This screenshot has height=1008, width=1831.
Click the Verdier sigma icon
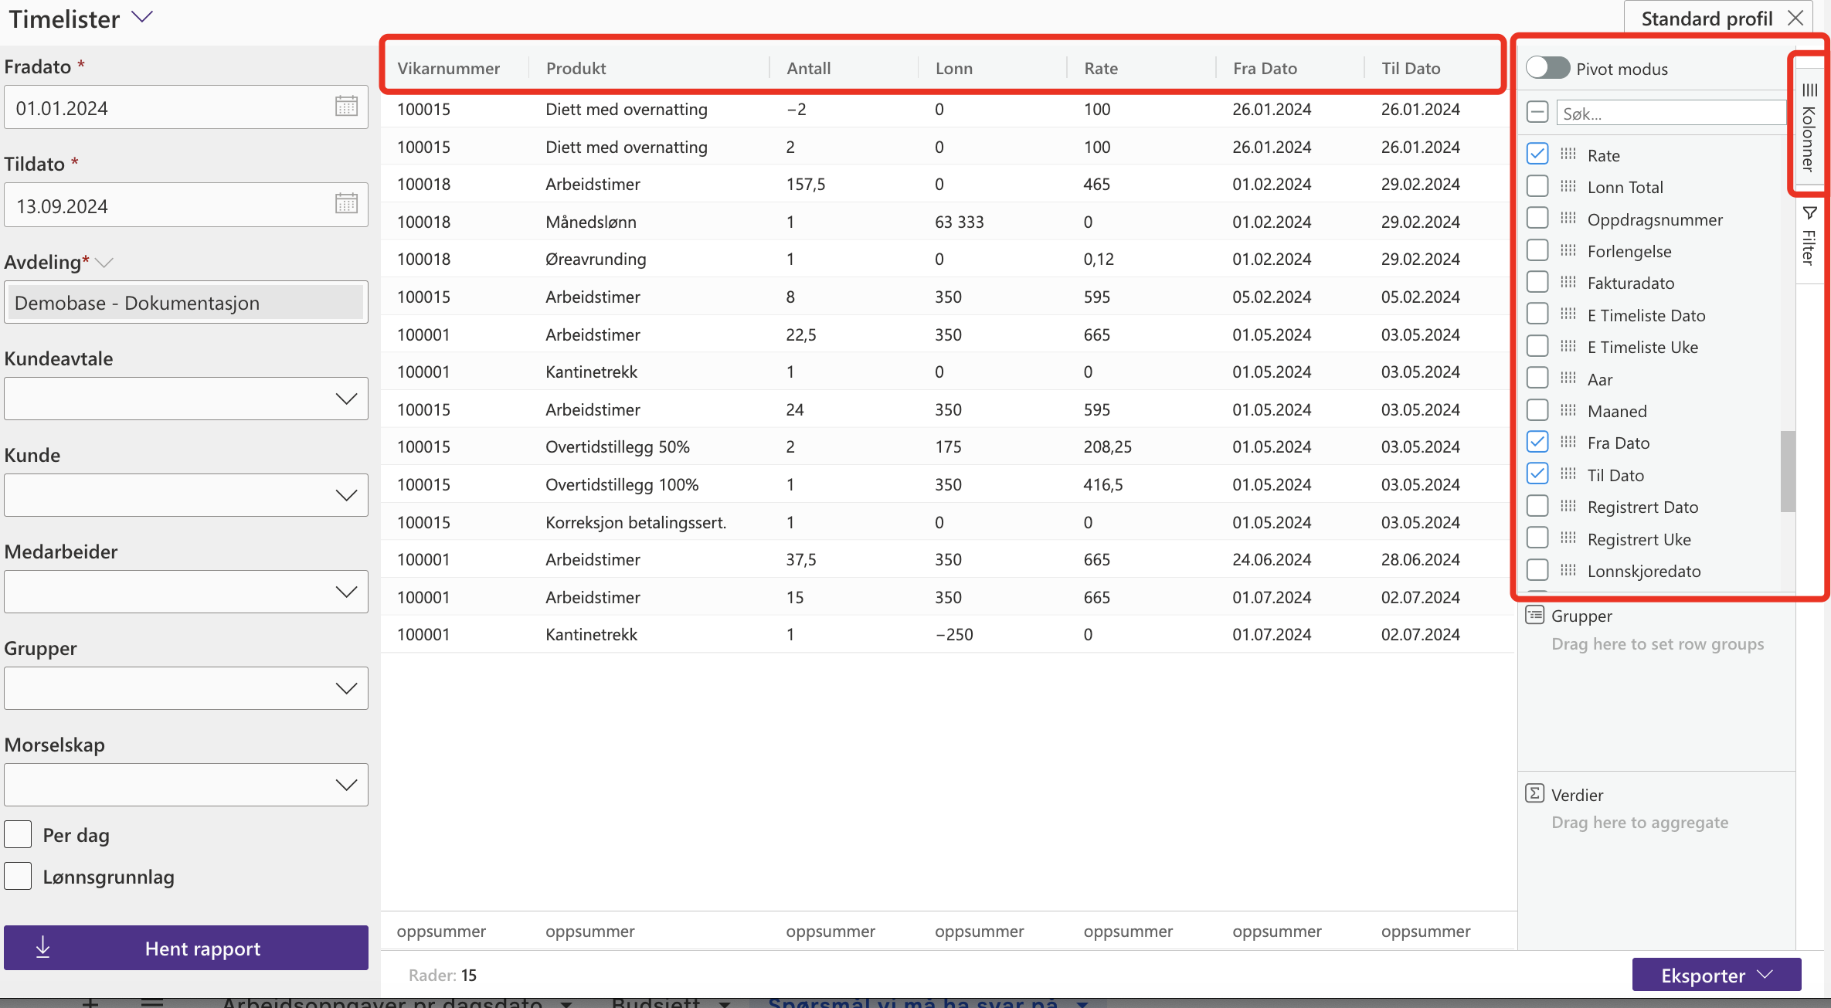1534,794
